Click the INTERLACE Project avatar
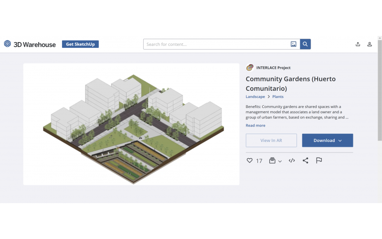The height and width of the screenshot is (239, 382). coord(250,67)
